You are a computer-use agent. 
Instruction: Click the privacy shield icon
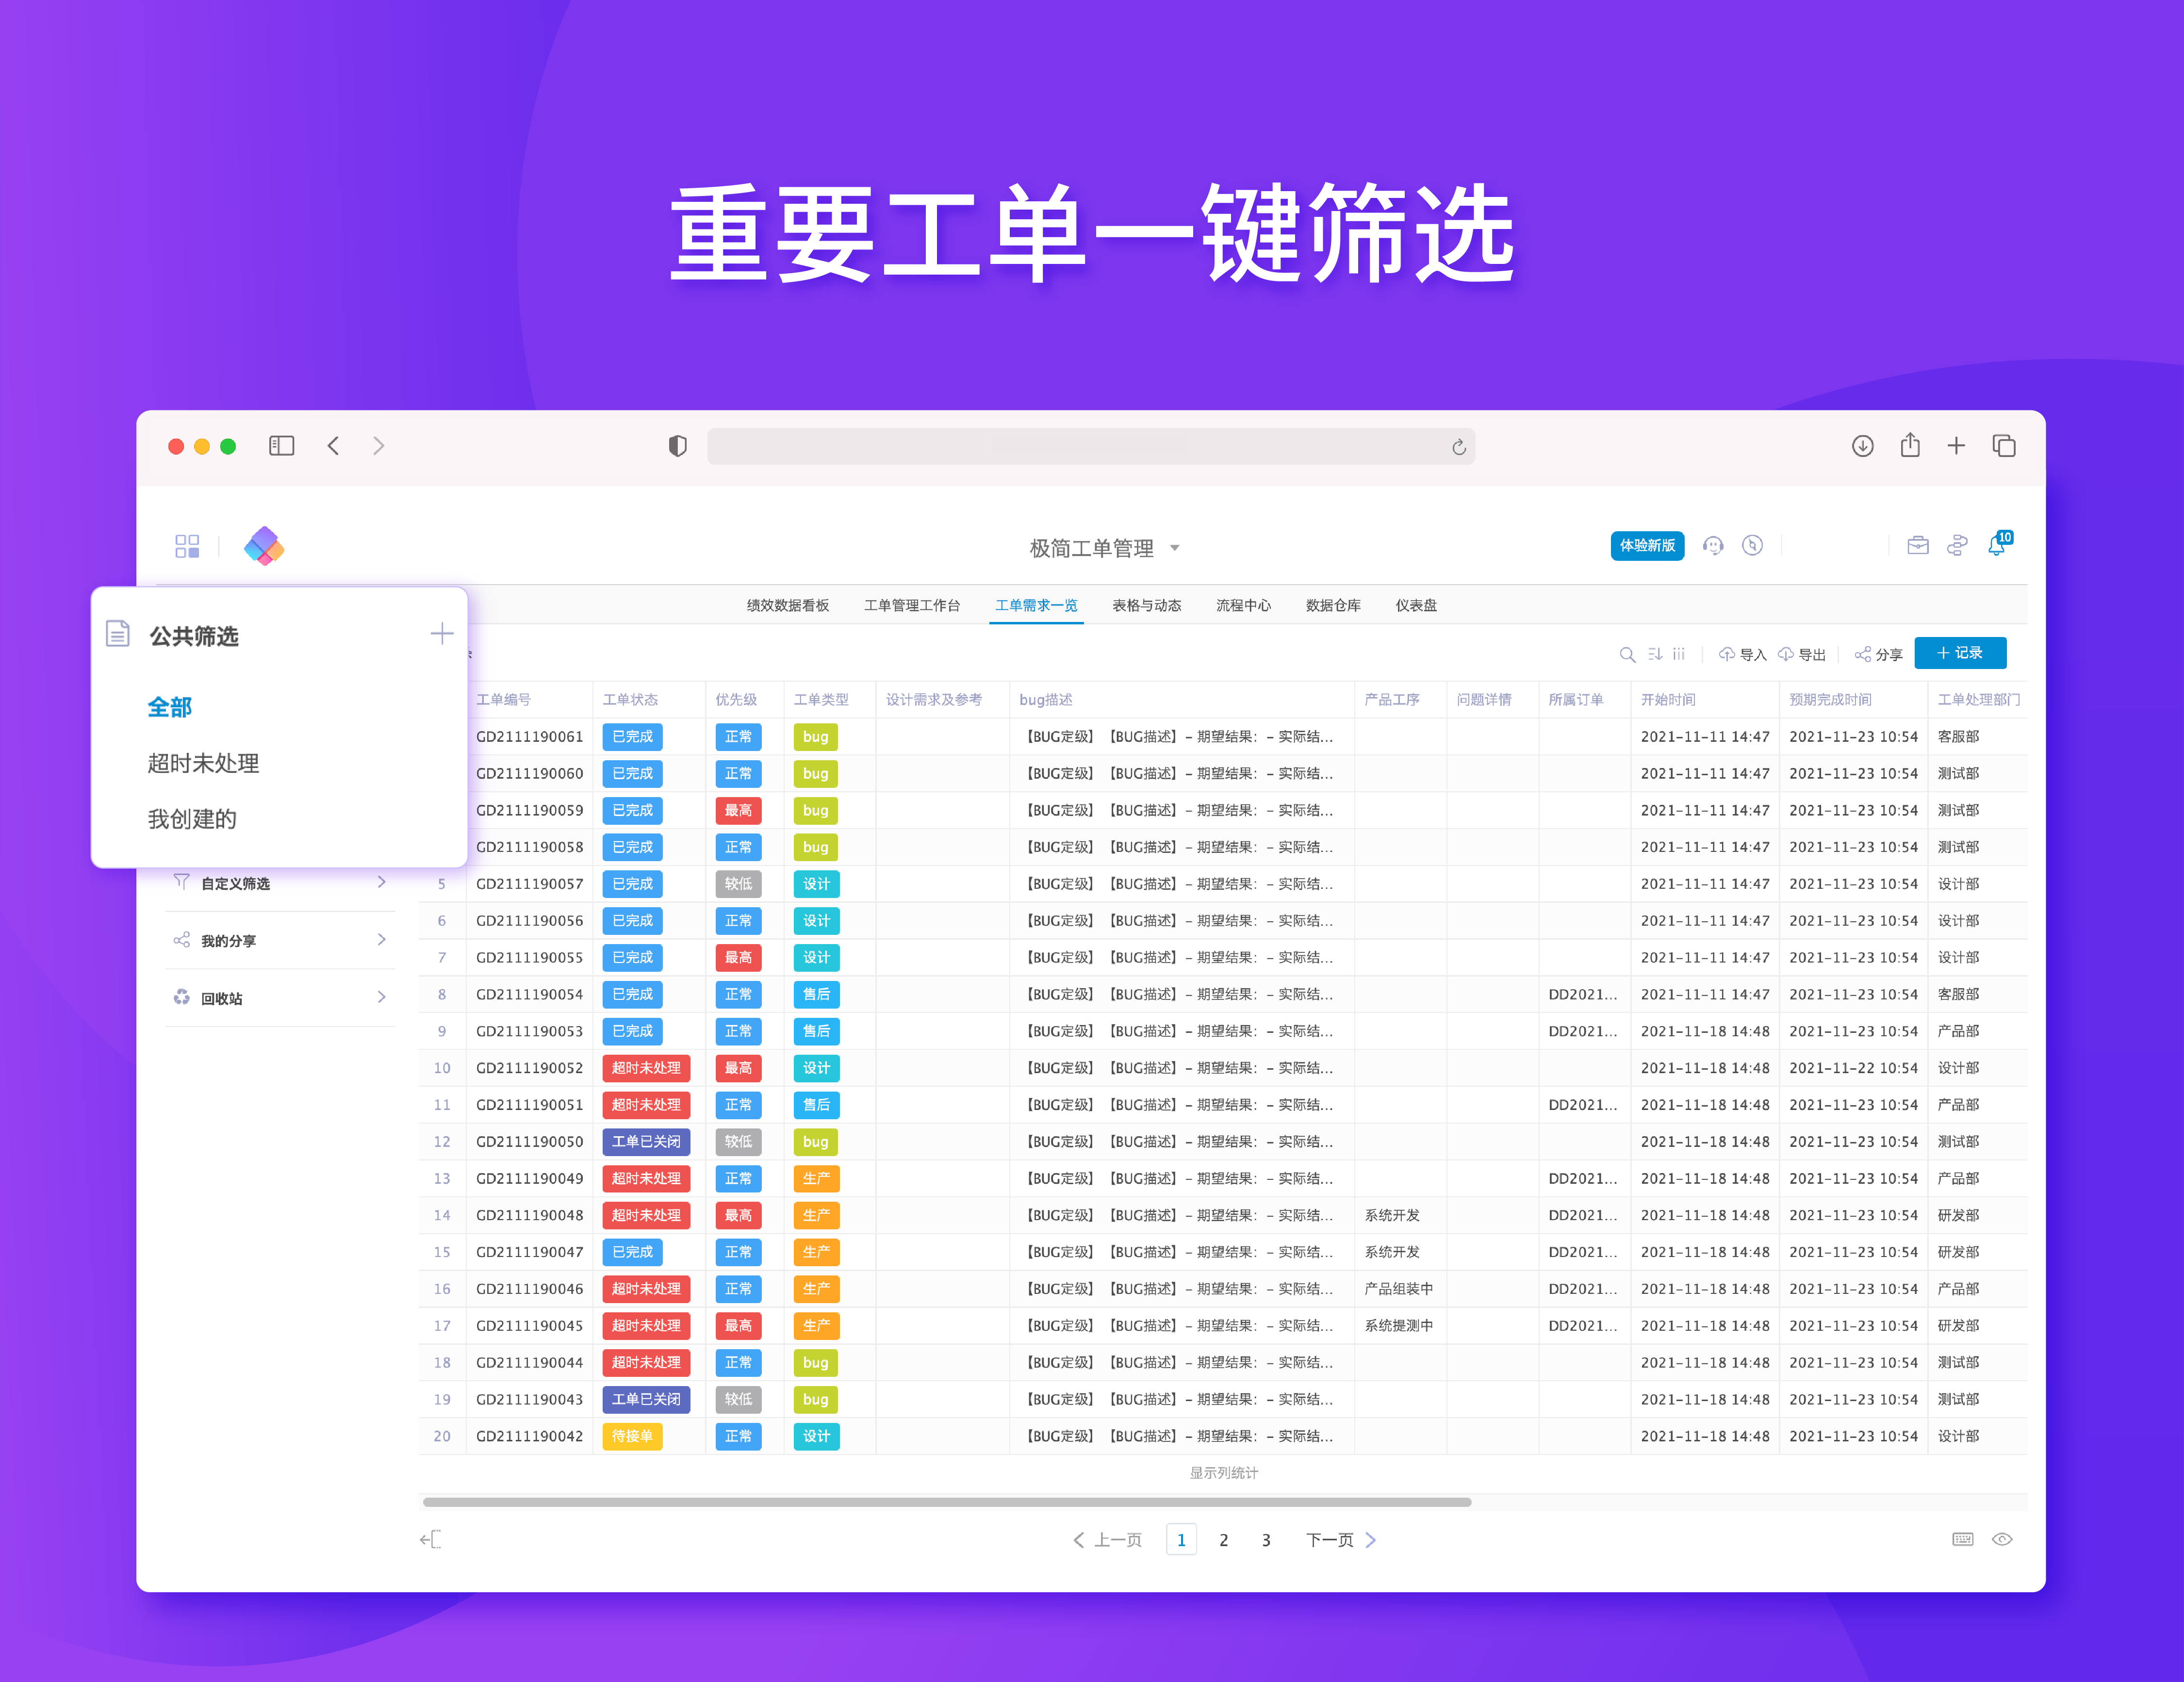pyautogui.click(x=678, y=446)
